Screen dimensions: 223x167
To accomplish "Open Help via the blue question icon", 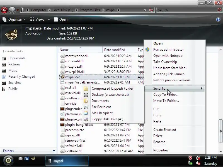I will pyautogui.click(x=218, y=19).
